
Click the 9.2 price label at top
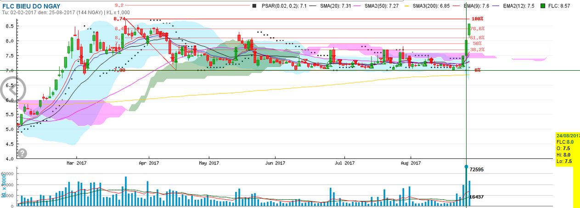click(119, 5)
